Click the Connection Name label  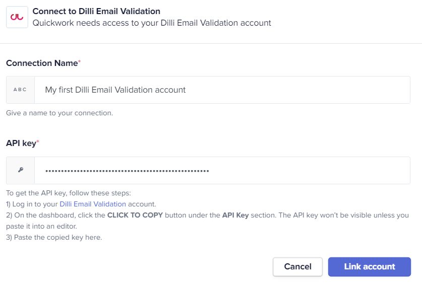[x=42, y=63]
